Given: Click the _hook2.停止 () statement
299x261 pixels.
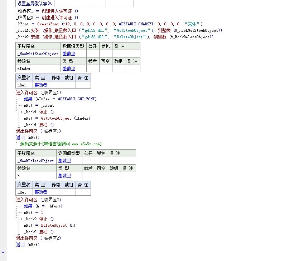Looking at the screenshot, I should pyautogui.click(x=39, y=219).
